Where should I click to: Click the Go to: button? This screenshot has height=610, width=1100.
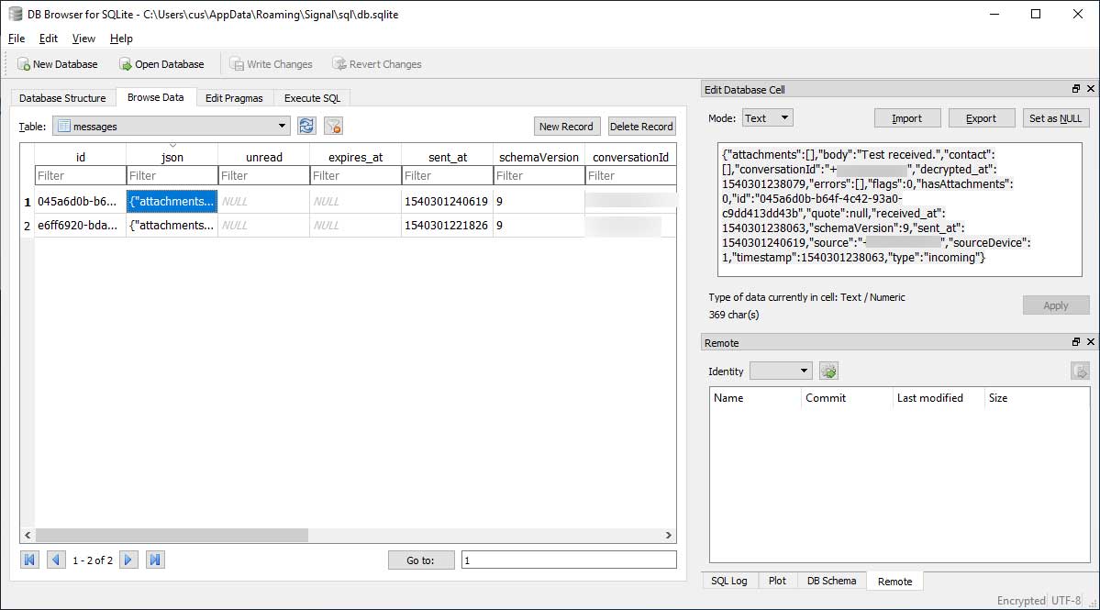click(421, 560)
